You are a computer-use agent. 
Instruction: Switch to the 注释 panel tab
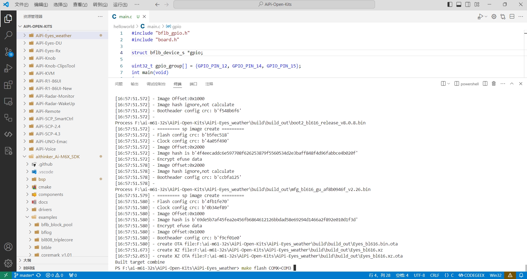pos(209,84)
